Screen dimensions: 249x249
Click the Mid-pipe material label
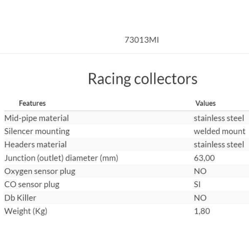pyautogui.click(x=37, y=118)
